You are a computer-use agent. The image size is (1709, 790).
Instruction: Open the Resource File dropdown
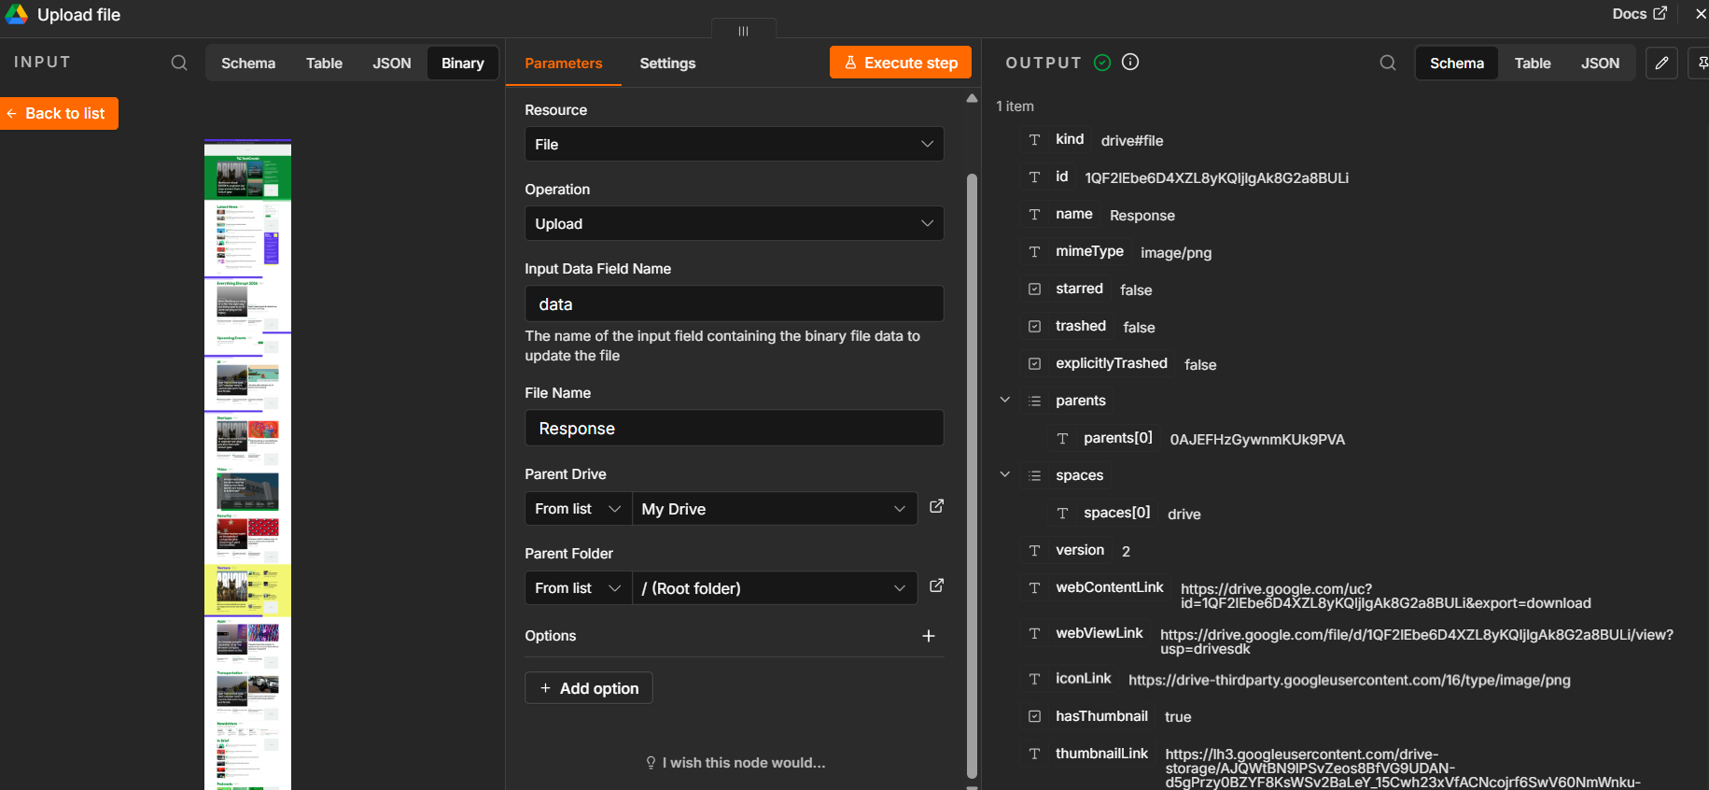pyautogui.click(x=734, y=144)
